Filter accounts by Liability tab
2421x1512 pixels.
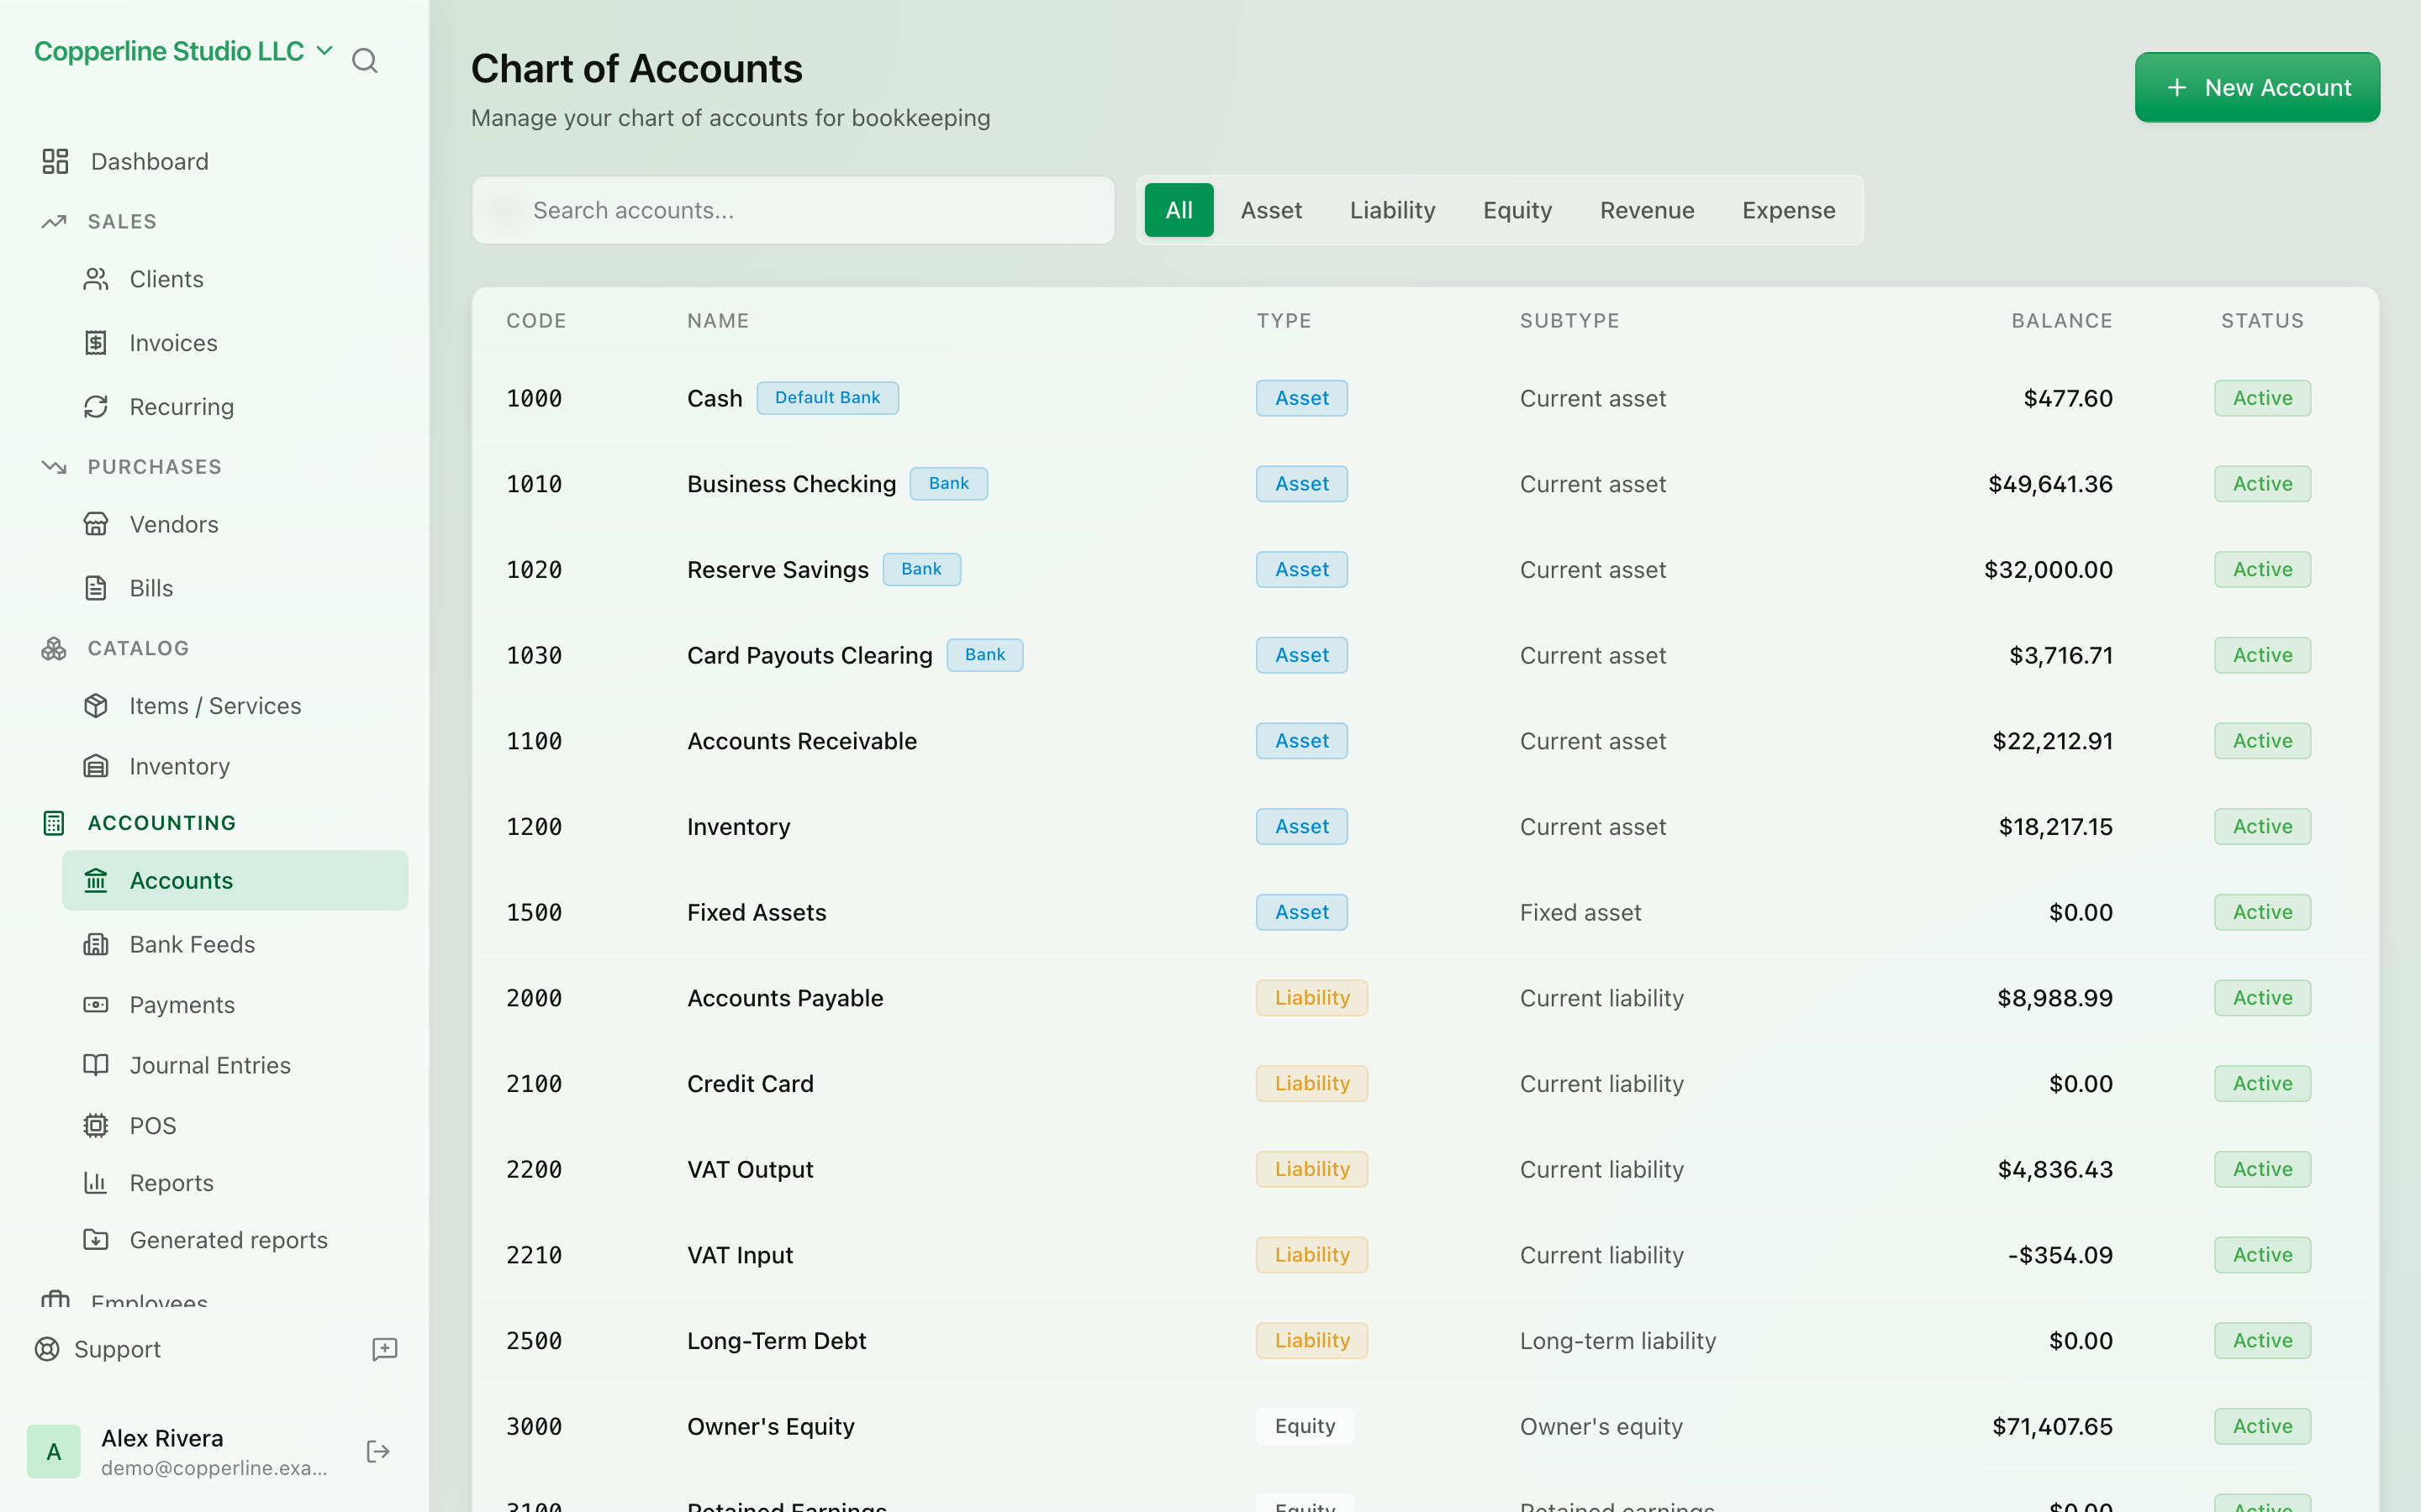[x=1391, y=210]
